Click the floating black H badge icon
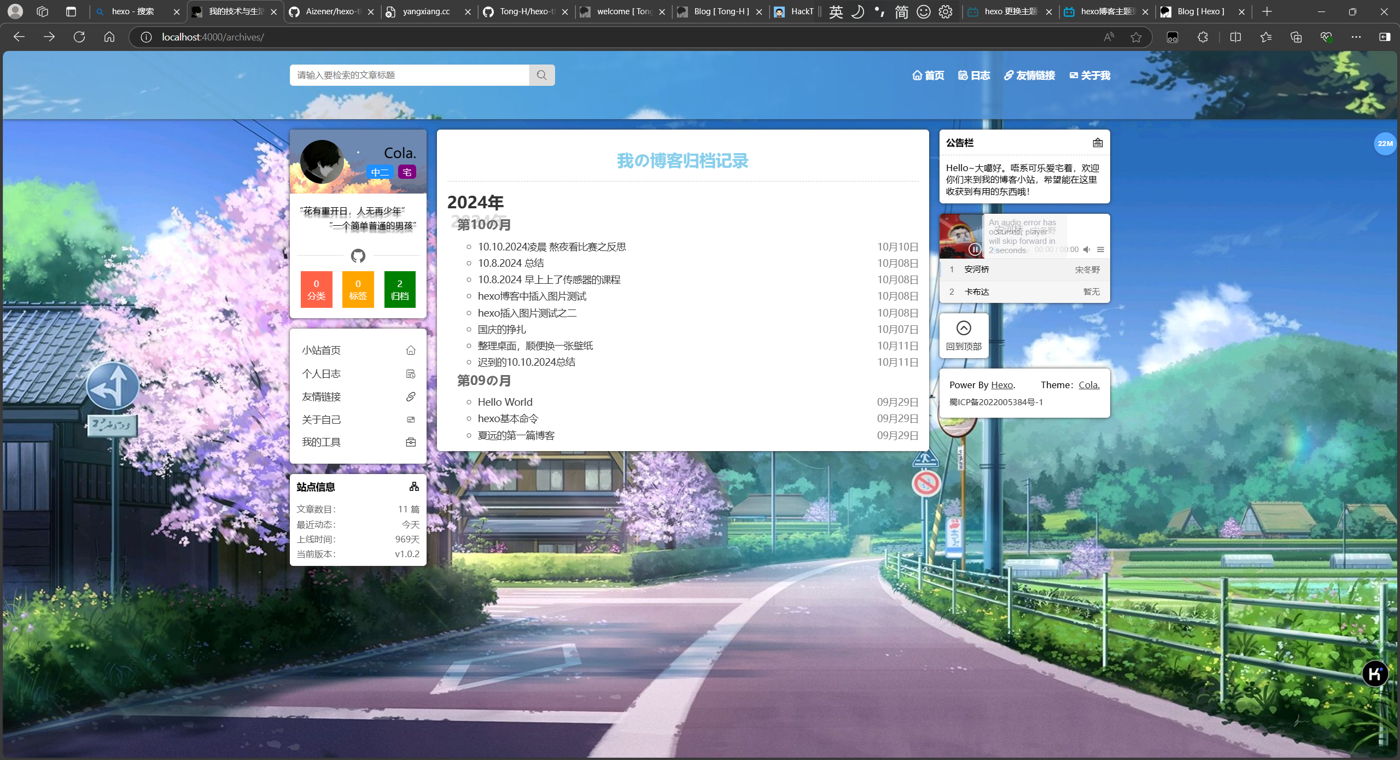 (1375, 674)
